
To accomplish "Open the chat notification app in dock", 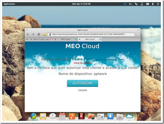I will click(x=52, y=116).
